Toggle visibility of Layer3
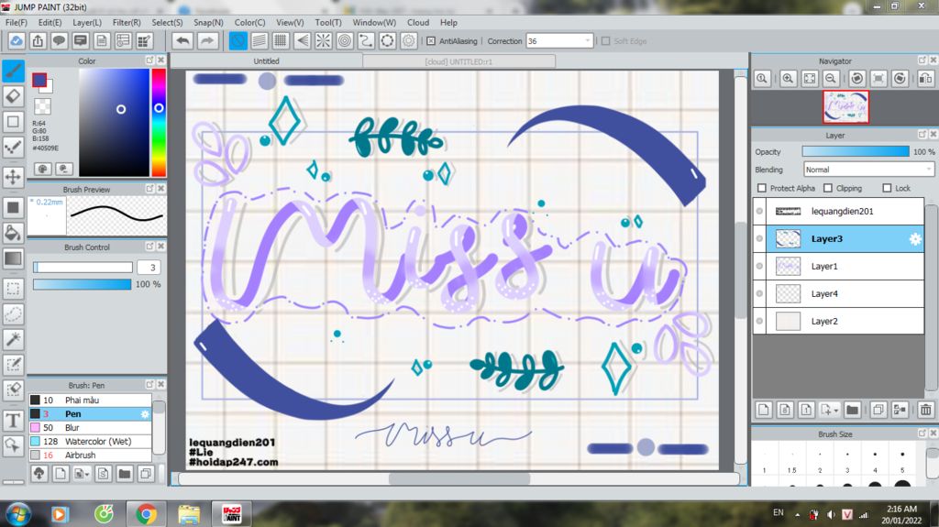Viewport: 939px width, 527px height. (x=759, y=238)
